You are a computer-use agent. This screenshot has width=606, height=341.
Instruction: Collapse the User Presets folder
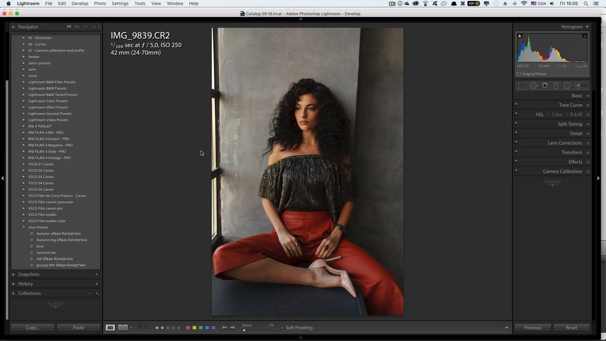point(24,227)
